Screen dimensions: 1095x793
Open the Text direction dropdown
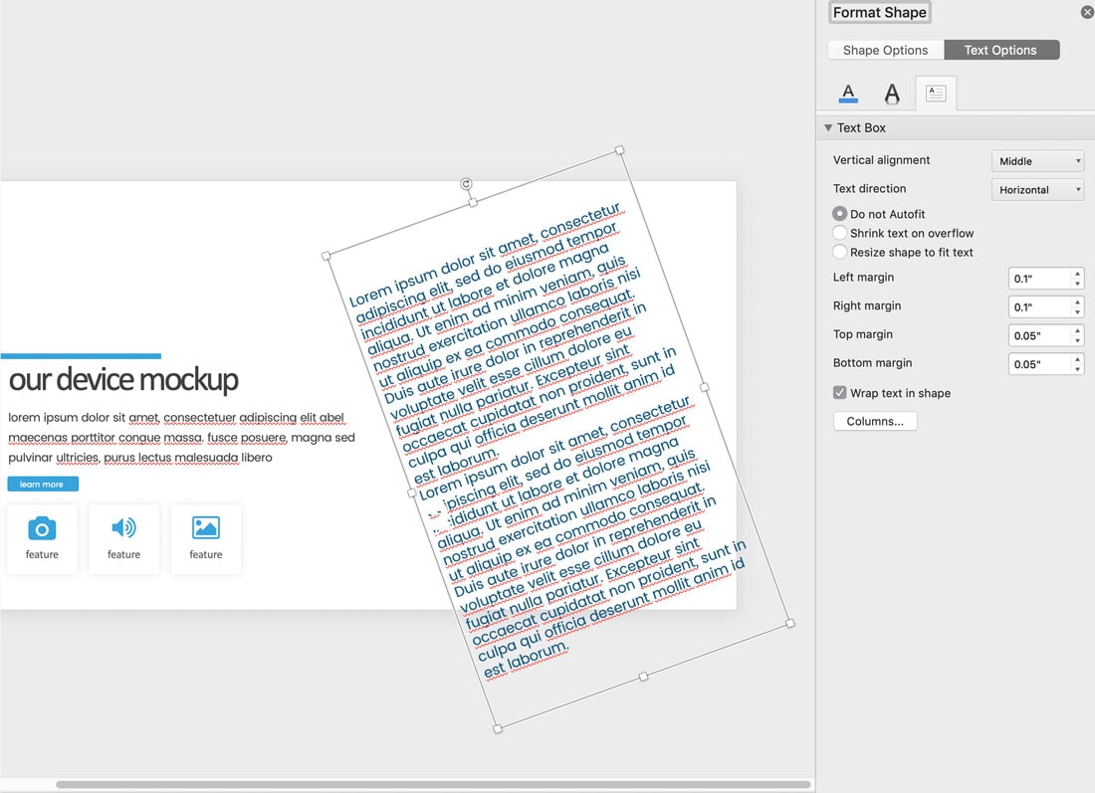tap(1037, 189)
